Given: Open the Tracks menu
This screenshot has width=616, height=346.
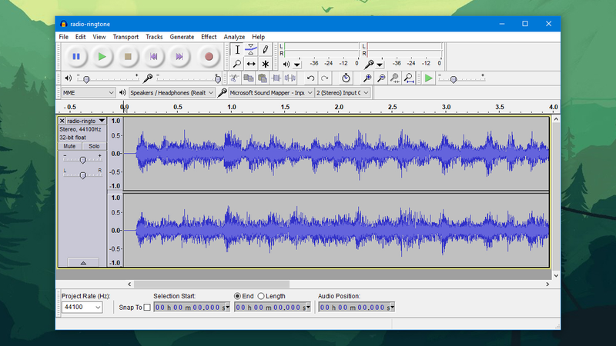Looking at the screenshot, I should (154, 37).
